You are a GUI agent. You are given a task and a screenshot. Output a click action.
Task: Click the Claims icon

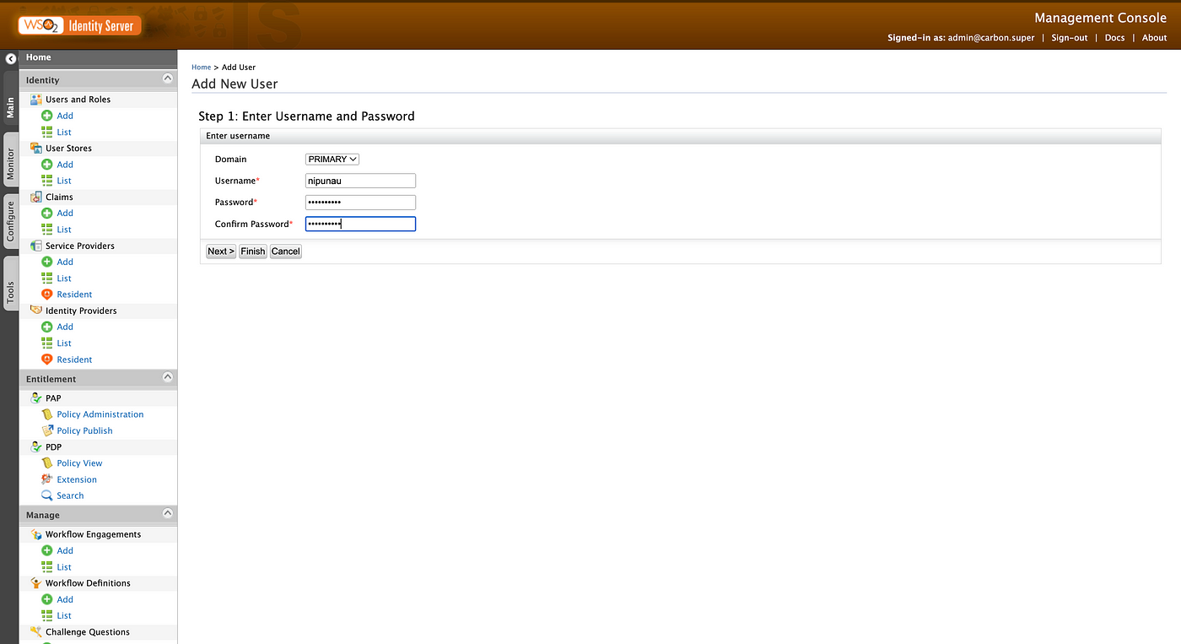point(36,197)
